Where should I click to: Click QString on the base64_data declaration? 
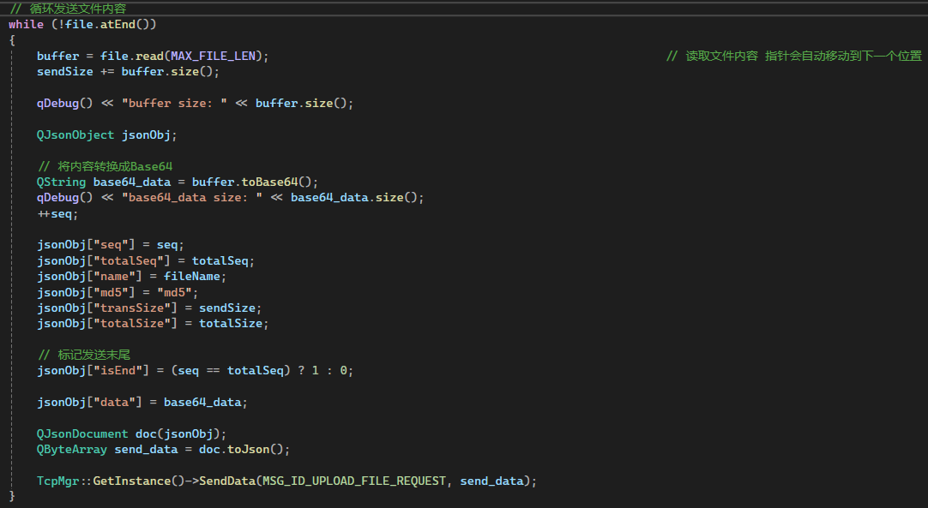click(x=61, y=182)
